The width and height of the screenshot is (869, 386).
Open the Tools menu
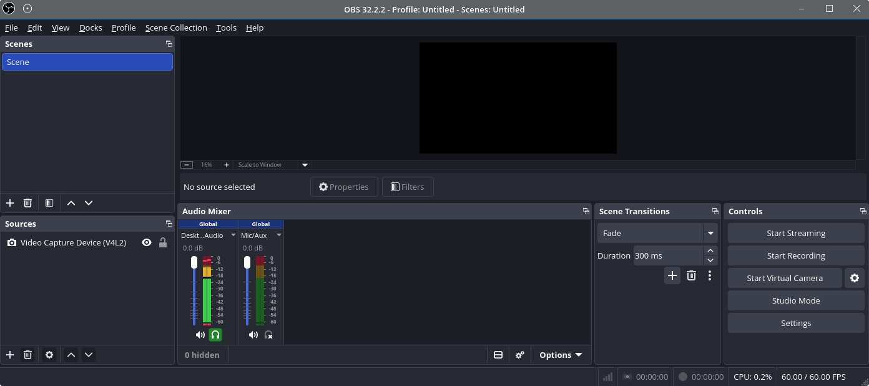tap(227, 27)
